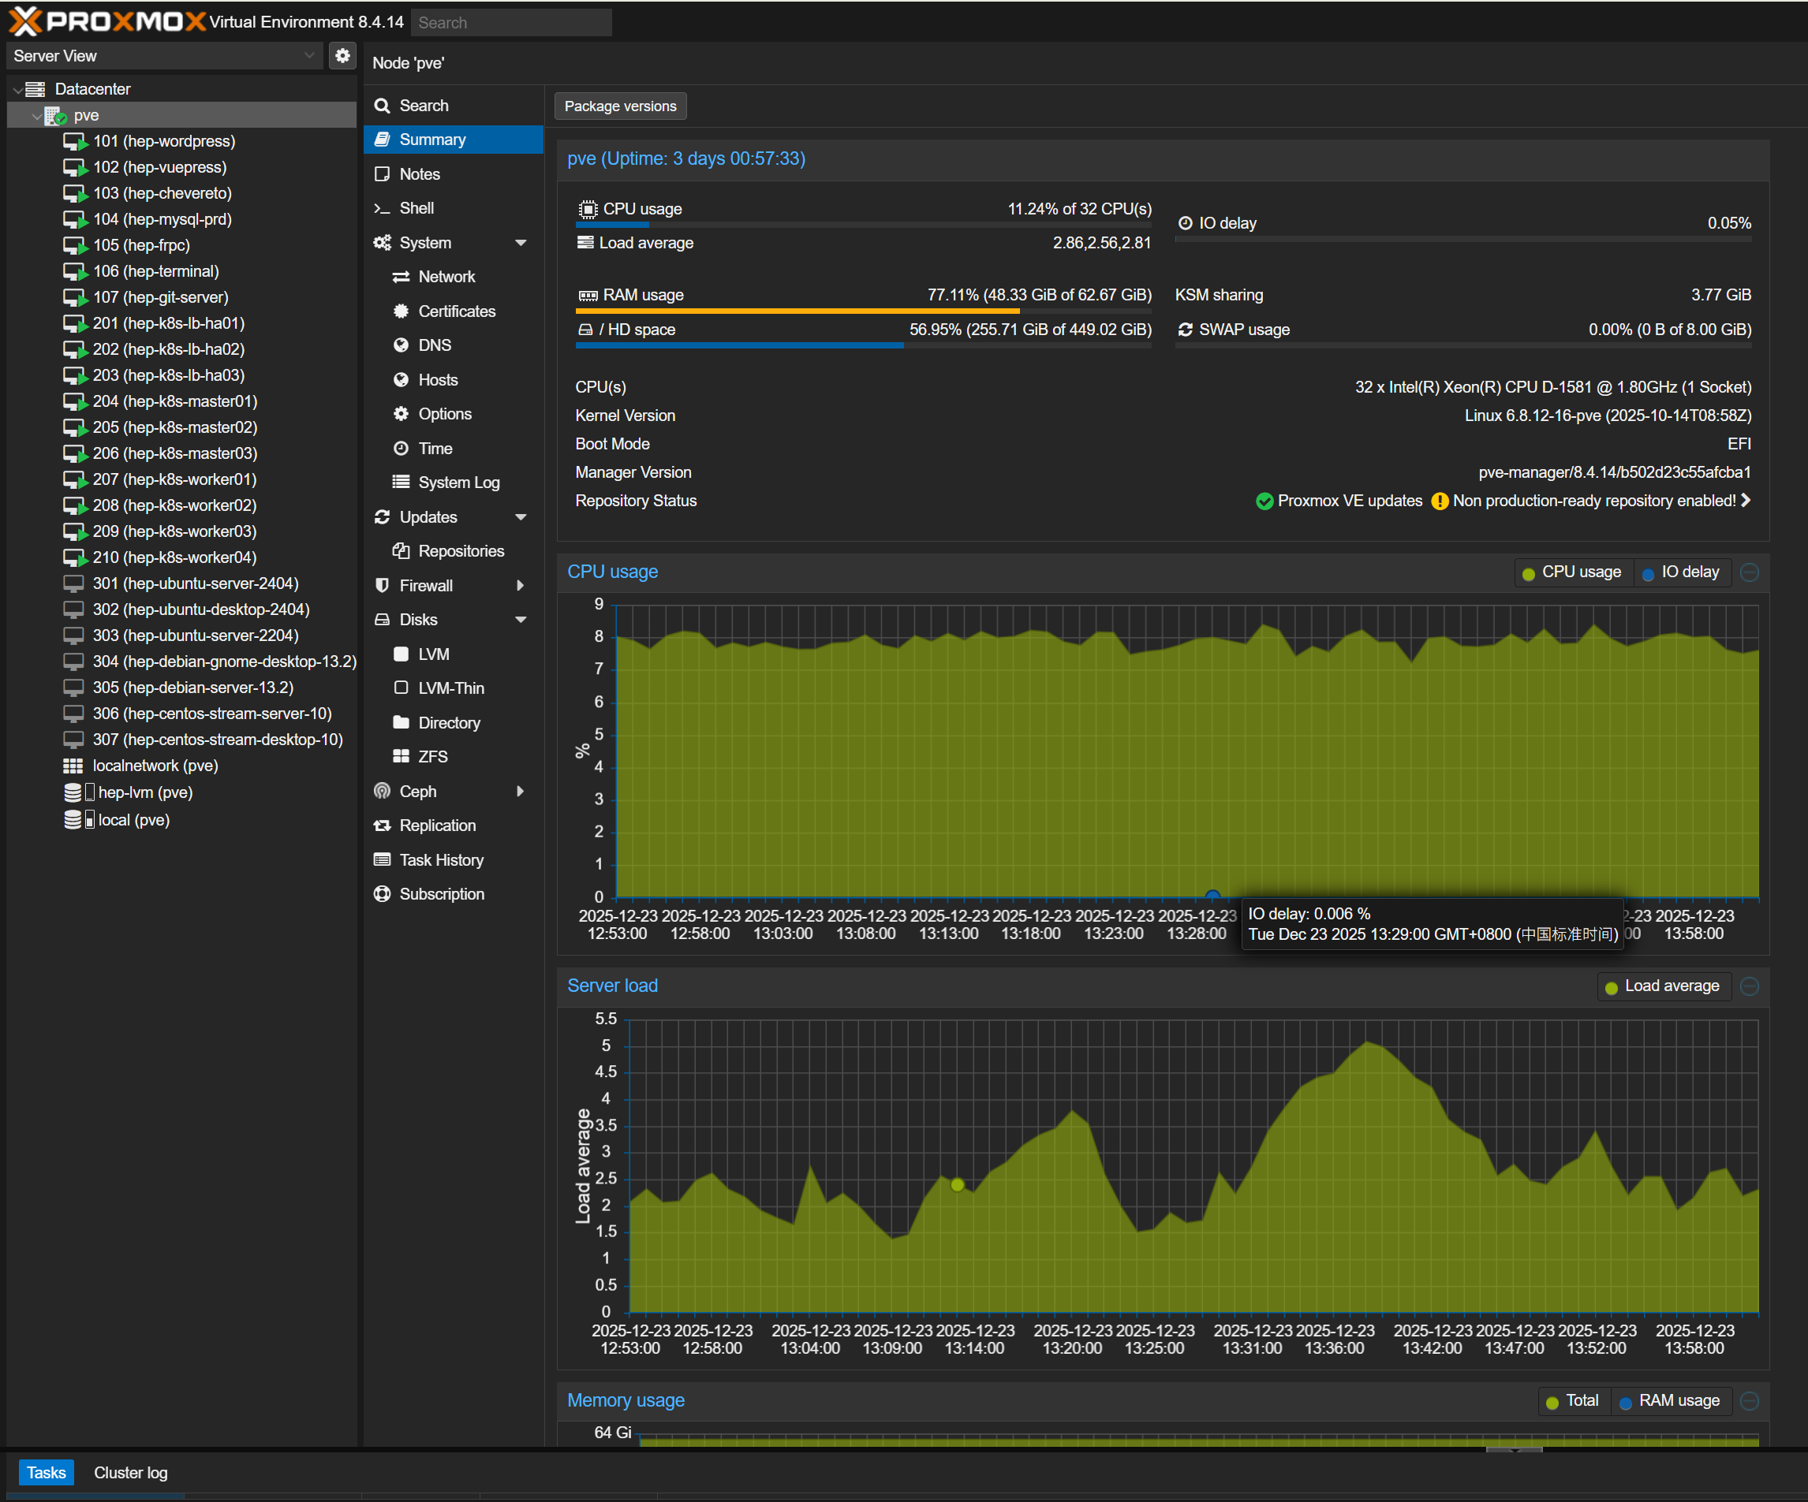1808x1502 pixels.
Task: Click the localnetwork (pve) grid icon
Action: tap(73, 766)
